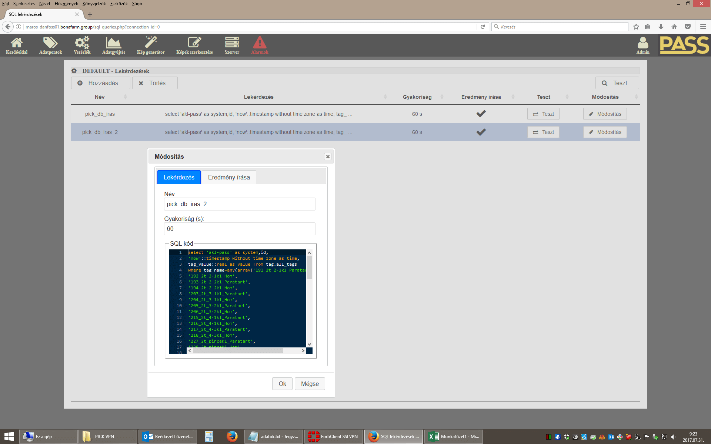The image size is (711, 444).
Task: Bookmark the page with the star icon
Action: [636, 27]
